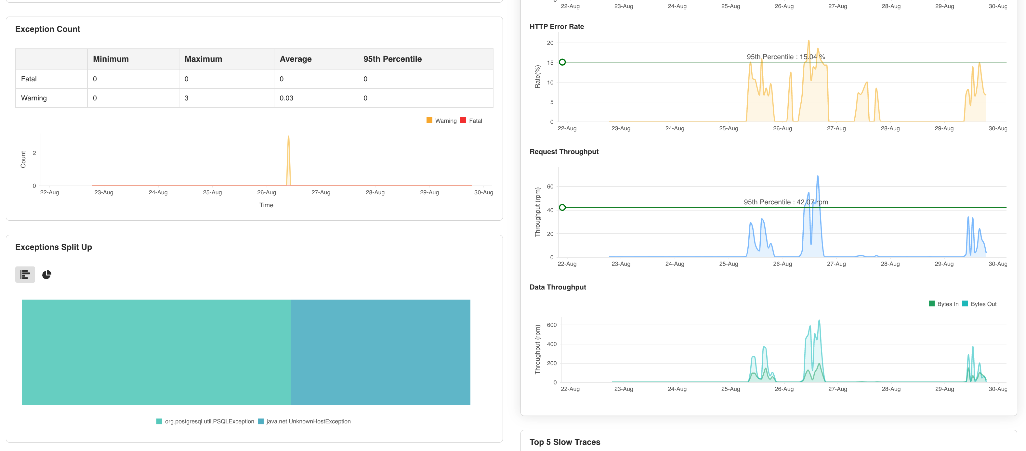Toggle the Warning series in Exception Count legend
Viewport: 1026px width, 451px height.
point(445,121)
